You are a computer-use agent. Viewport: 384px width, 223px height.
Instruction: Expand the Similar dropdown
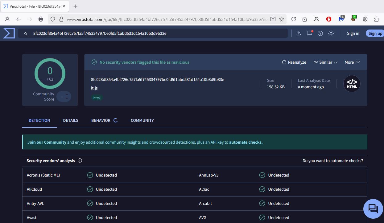pos(325,62)
